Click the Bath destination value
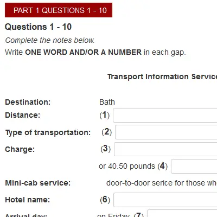The image size is (217, 217). pos(107,102)
